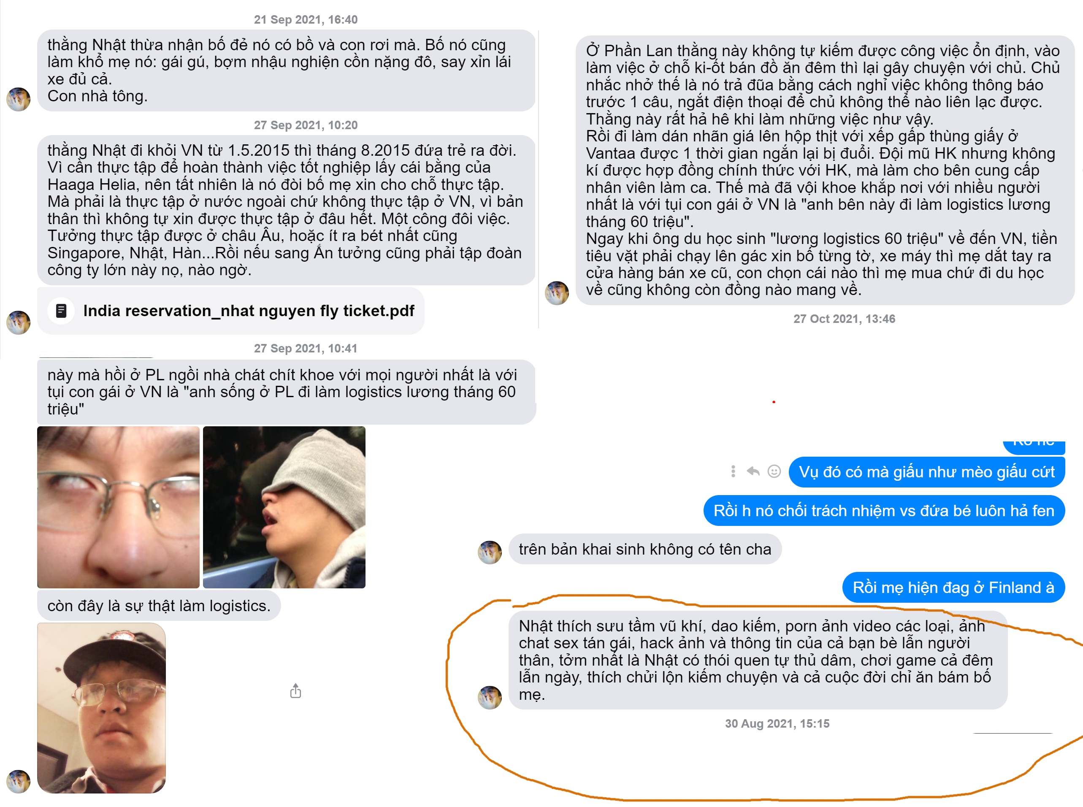This screenshot has height=807, width=1083.
Task: Click sender avatar beside the 21 Sep message
Action: coord(18,99)
